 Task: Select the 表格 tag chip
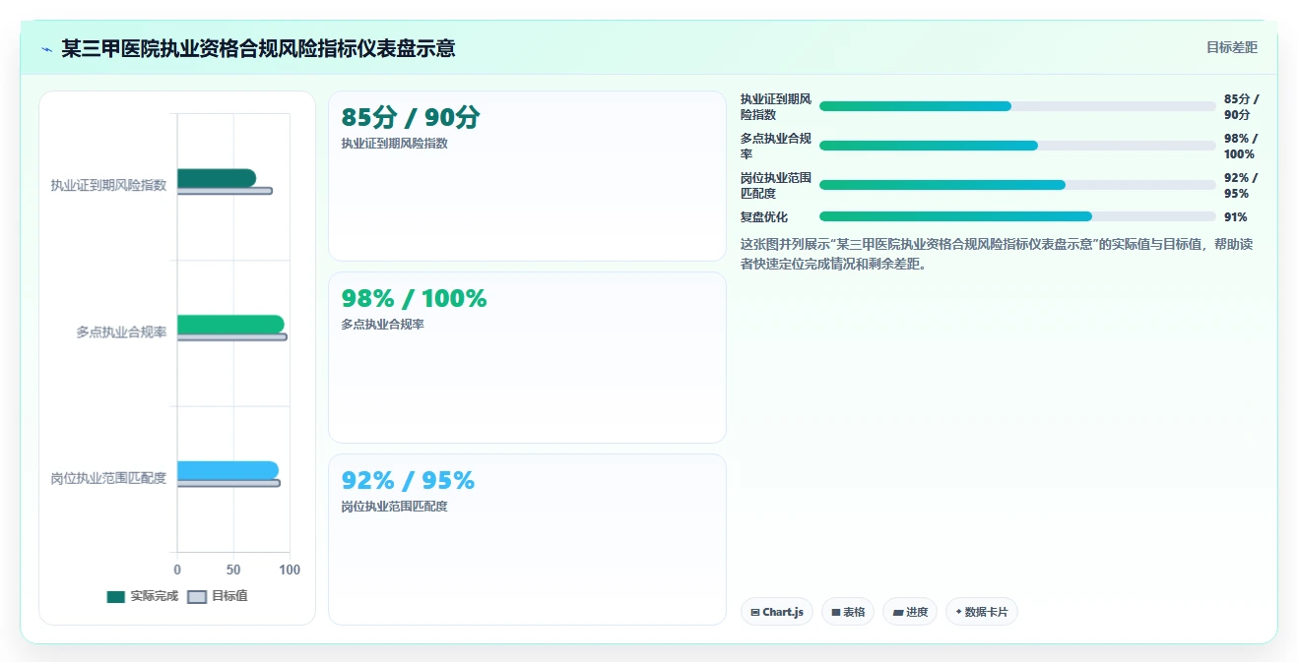coord(849,612)
